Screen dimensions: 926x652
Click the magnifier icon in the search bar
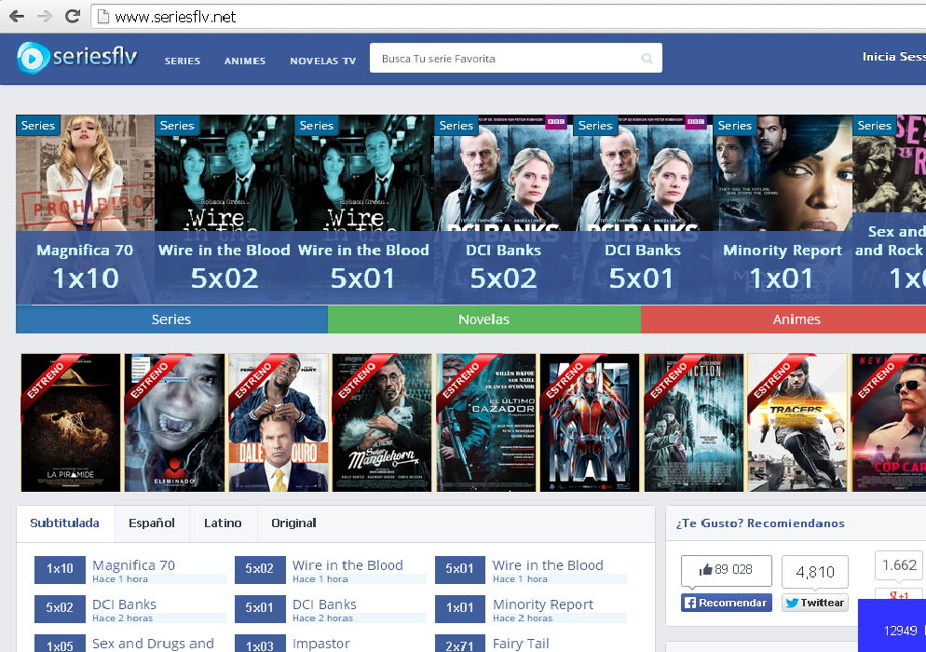click(647, 57)
